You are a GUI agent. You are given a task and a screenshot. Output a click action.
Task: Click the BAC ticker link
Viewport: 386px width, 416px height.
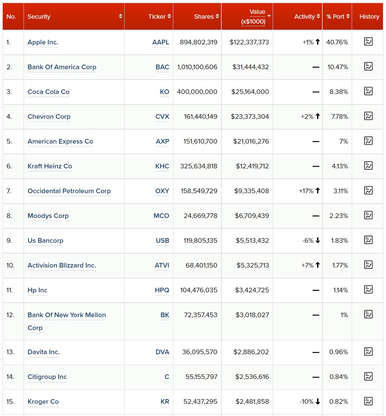[162, 67]
